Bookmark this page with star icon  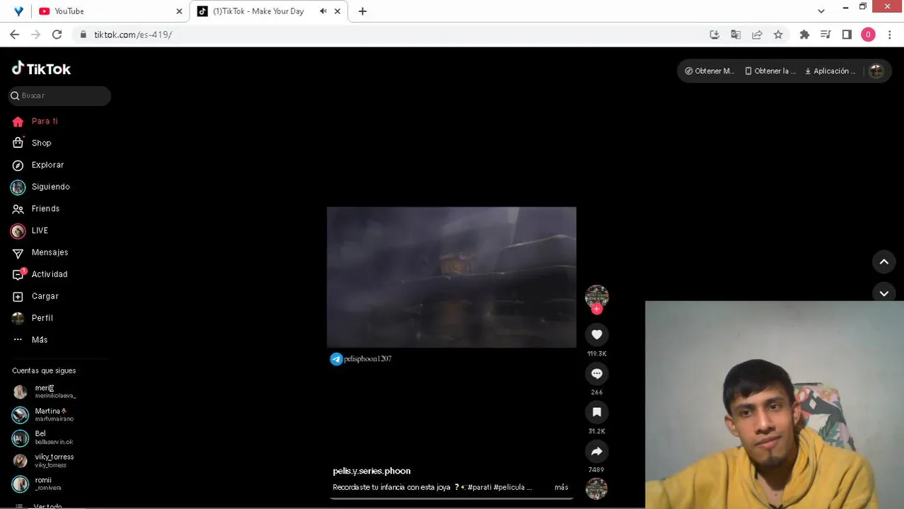point(778,35)
